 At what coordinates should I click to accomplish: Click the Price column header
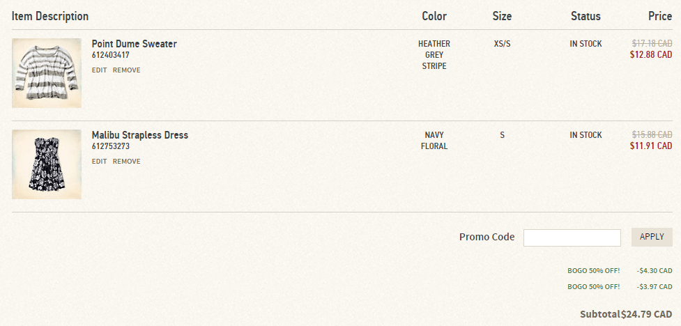(x=660, y=16)
